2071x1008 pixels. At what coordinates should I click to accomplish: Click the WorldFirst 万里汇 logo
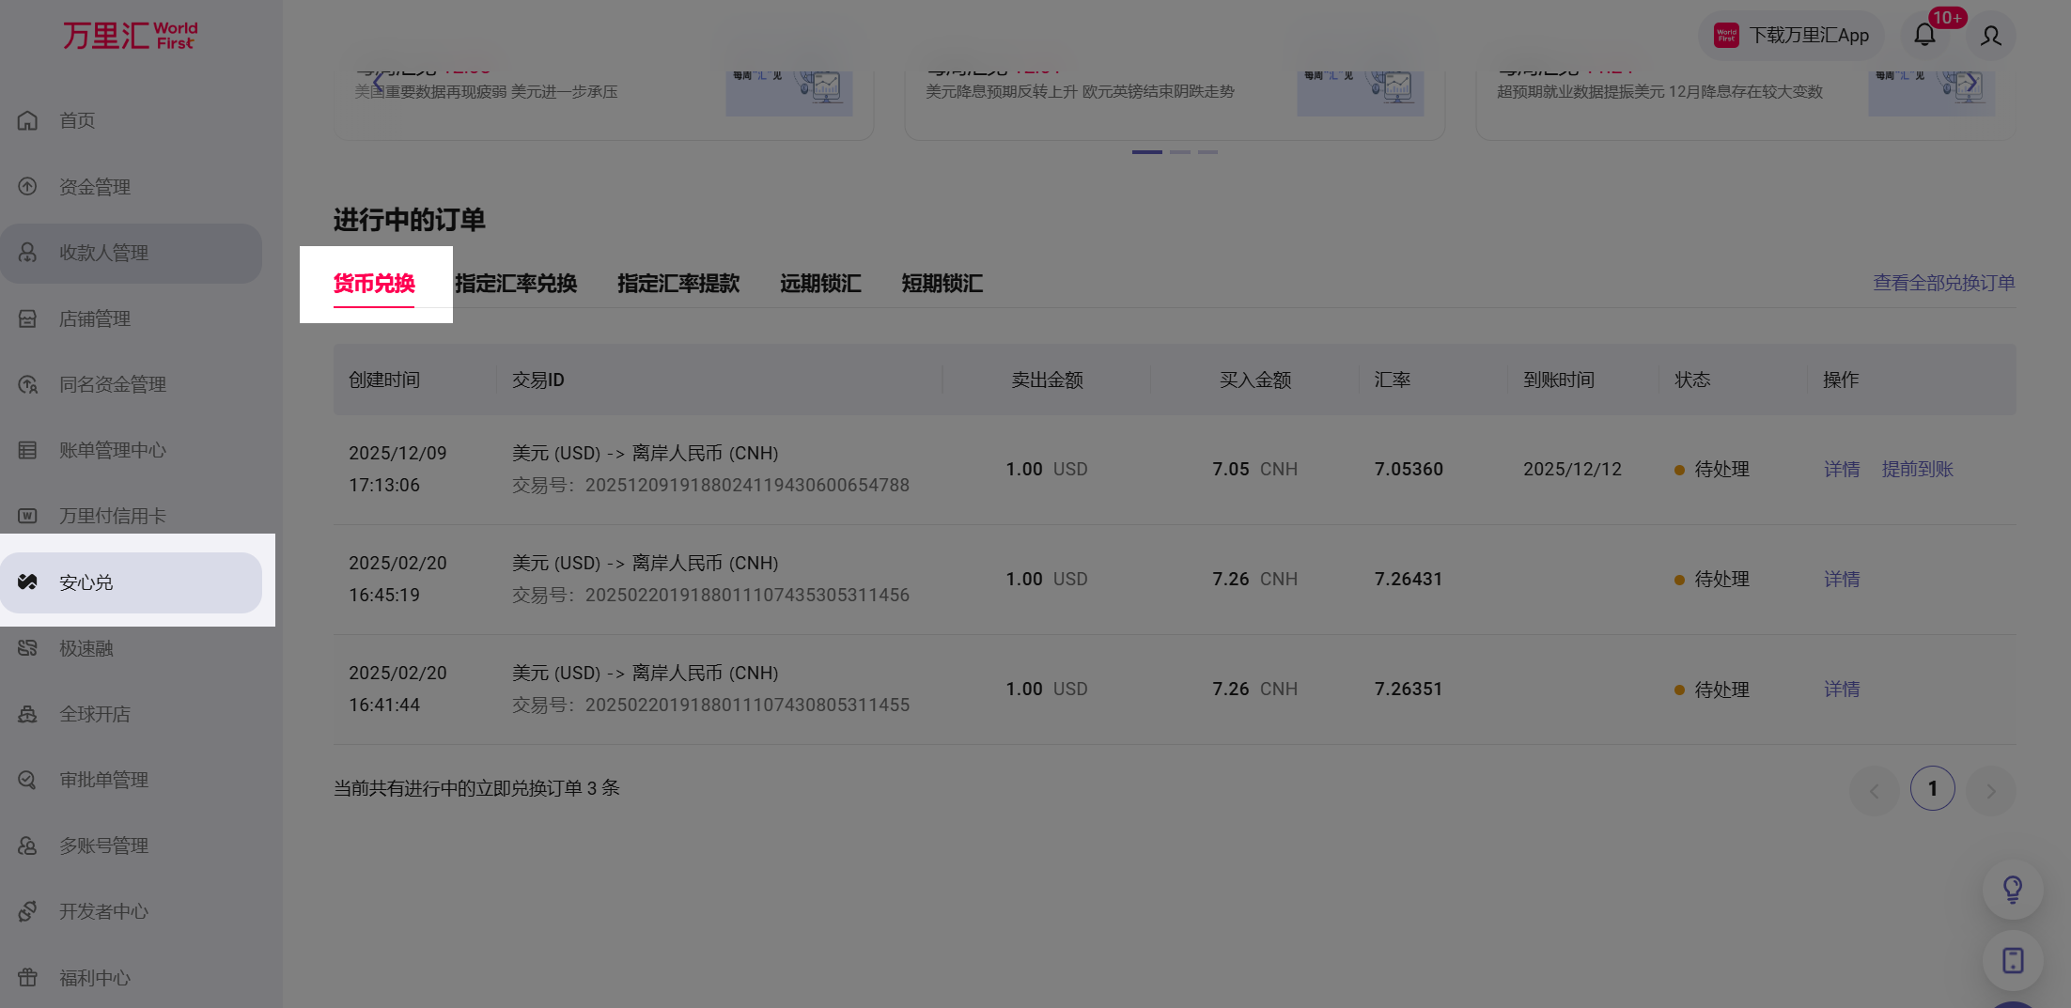pyautogui.click(x=130, y=36)
